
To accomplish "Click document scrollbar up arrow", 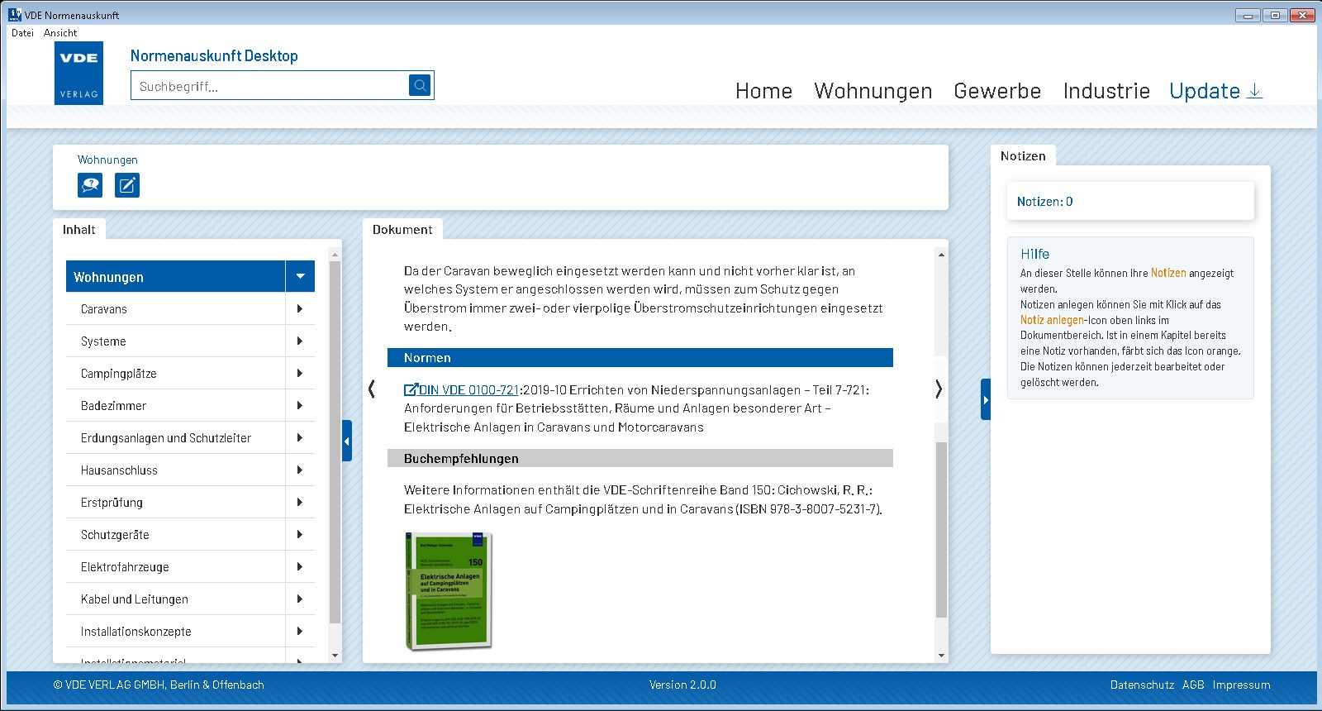I will pyautogui.click(x=941, y=254).
